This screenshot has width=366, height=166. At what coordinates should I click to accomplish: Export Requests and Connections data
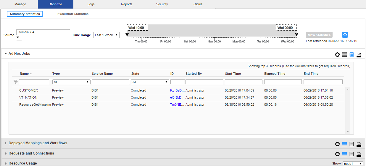click(x=359, y=154)
